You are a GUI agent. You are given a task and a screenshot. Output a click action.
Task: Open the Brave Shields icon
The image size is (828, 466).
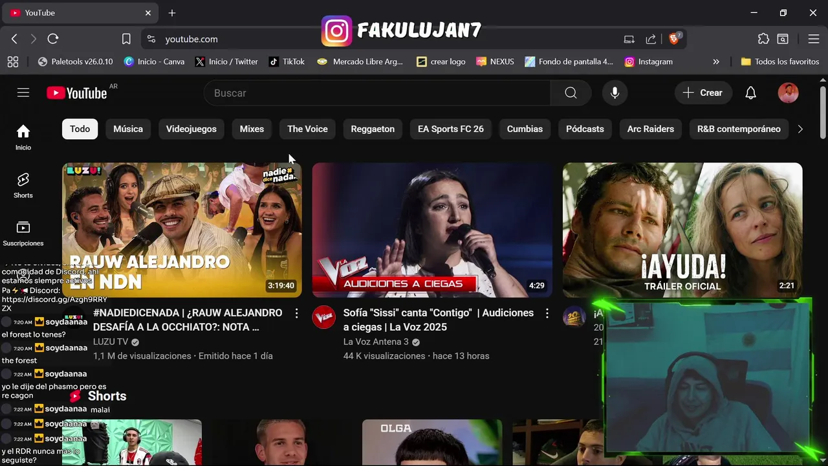pos(675,39)
